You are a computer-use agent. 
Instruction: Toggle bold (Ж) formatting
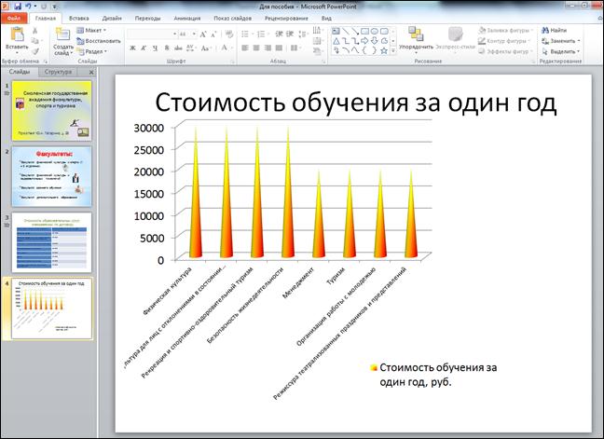(130, 47)
